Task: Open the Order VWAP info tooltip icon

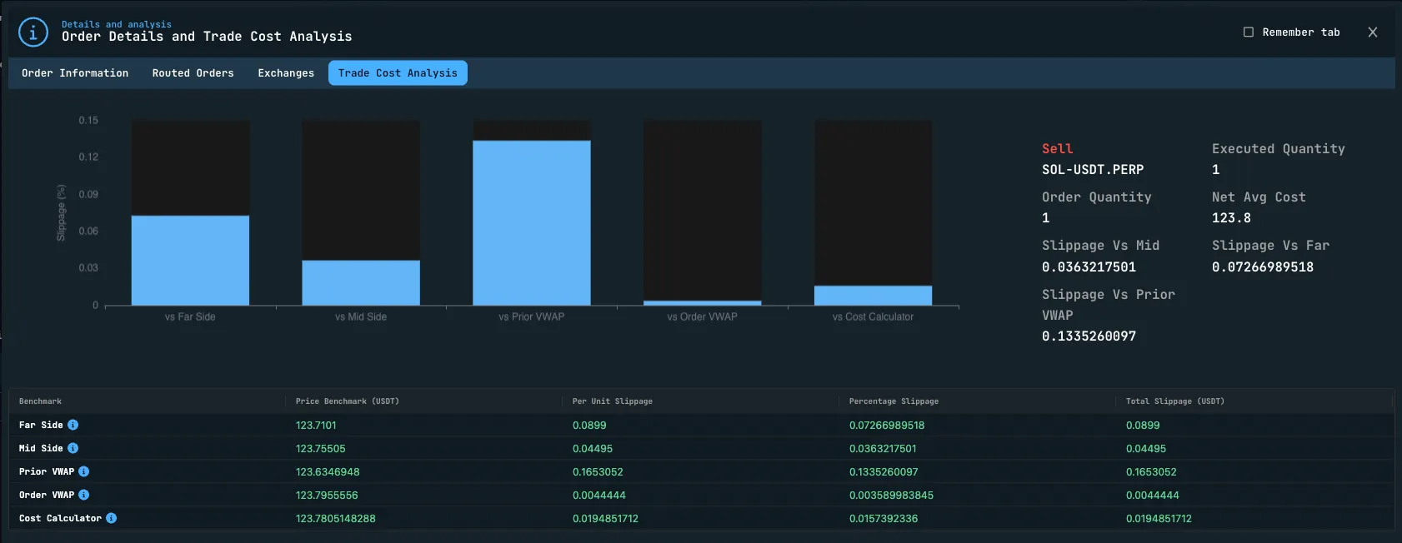Action: point(83,495)
